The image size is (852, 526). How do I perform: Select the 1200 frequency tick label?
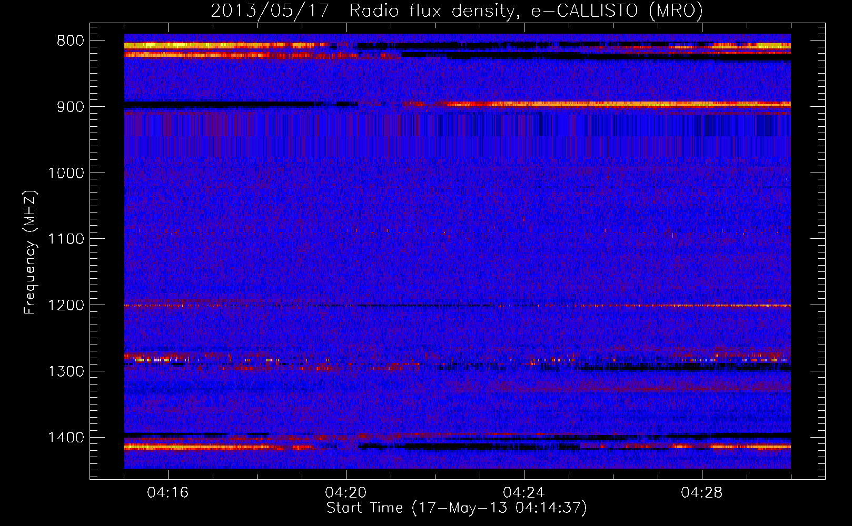click(x=66, y=306)
